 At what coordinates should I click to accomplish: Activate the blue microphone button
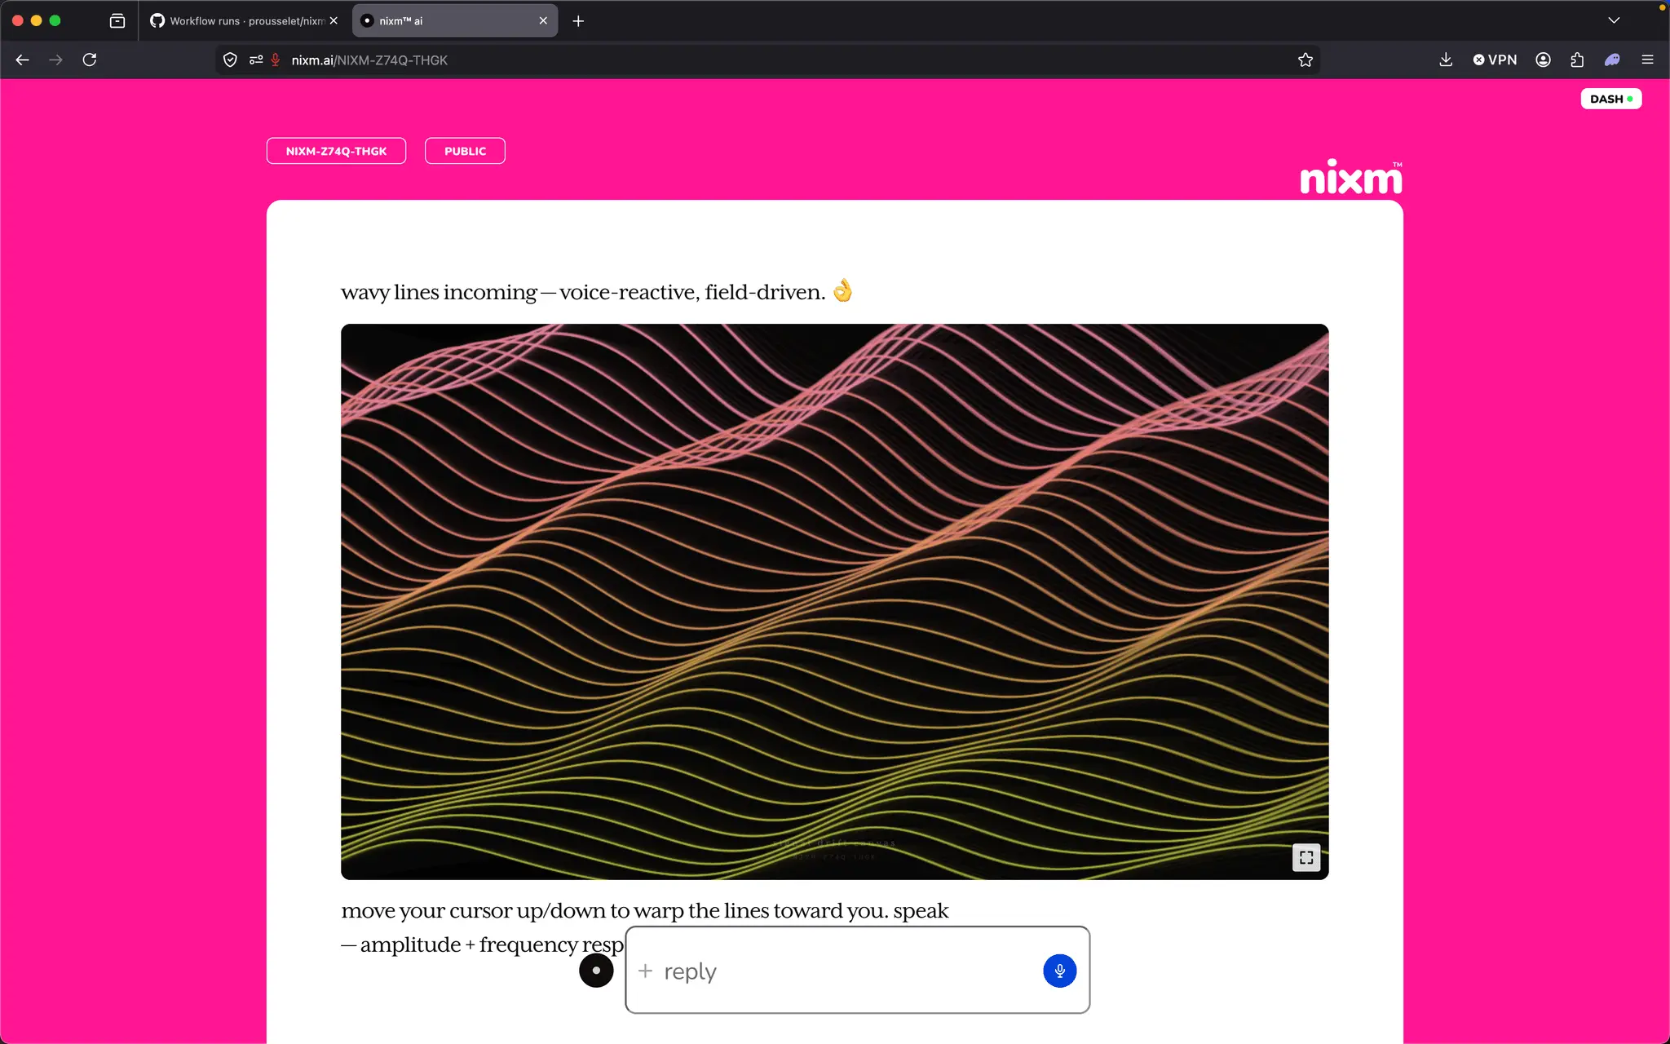point(1059,971)
